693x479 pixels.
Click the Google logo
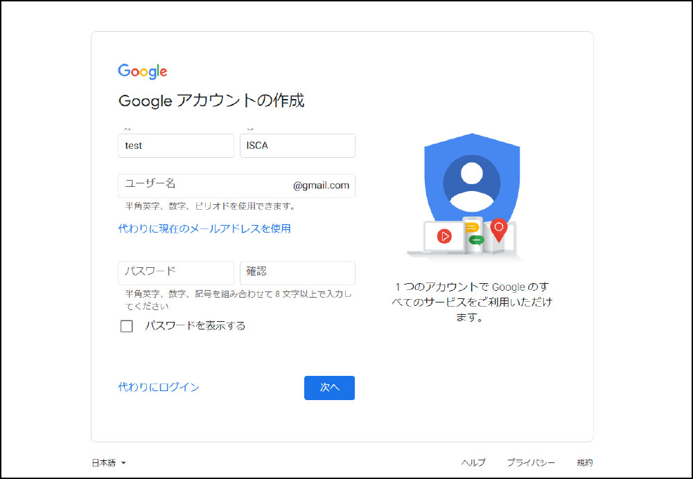tap(142, 71)
